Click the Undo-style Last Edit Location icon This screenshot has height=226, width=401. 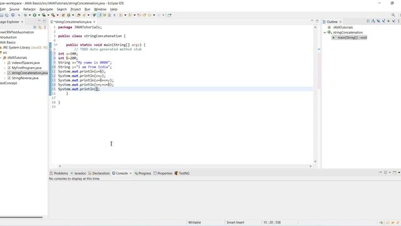point(139,15)
